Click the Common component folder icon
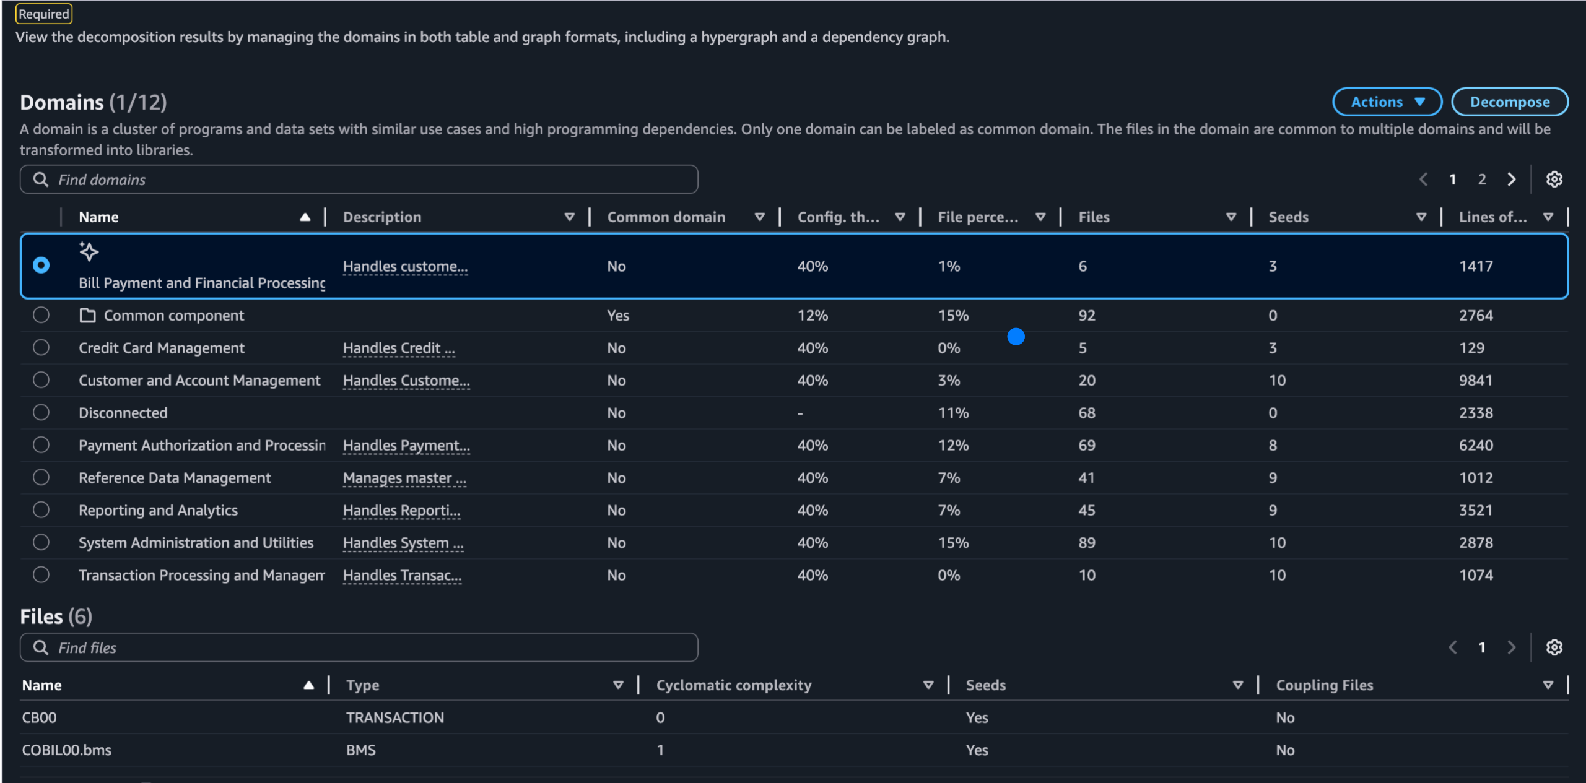Viewport: 1586px width, 783px height. [87, 316]
